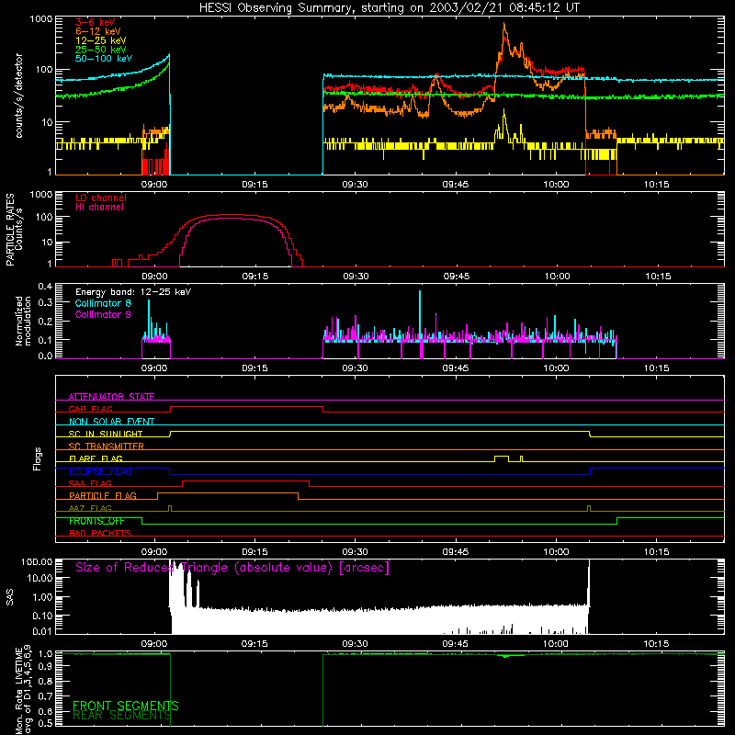Click the '0.4' tick of the modulation axis
The image size is (735, 735).
tap(45, 287)
